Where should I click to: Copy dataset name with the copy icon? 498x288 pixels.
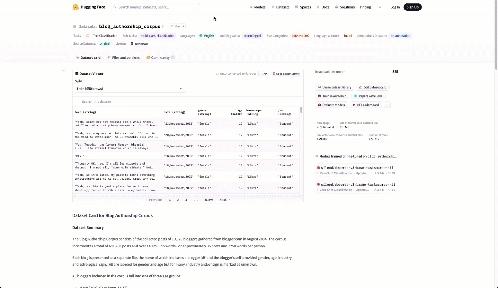click(164, 26)
